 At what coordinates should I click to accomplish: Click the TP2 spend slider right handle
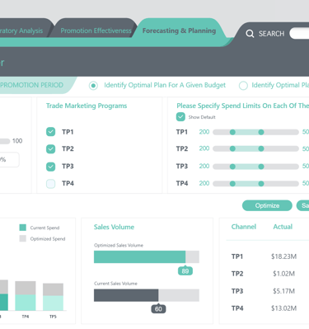[261, 148]
